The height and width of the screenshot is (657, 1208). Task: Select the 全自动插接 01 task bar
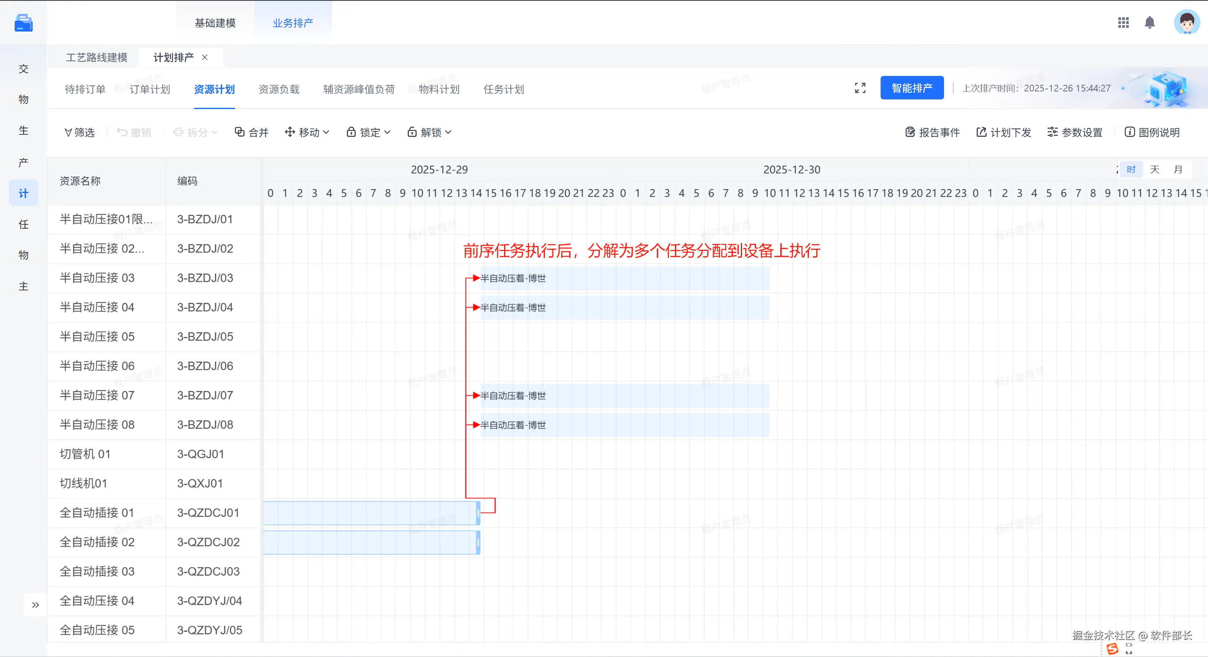371,513
